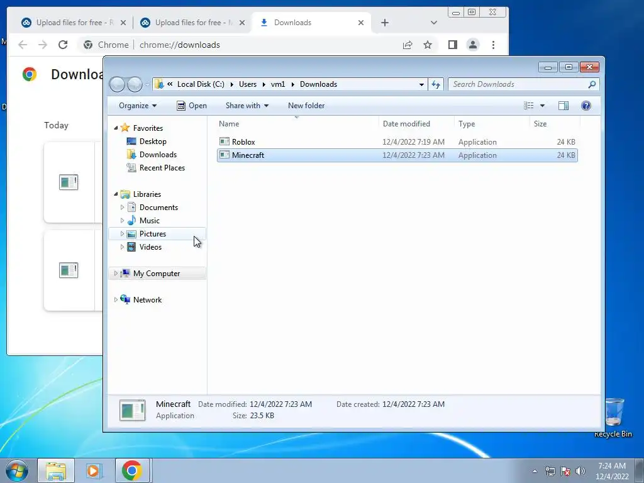This screenshot has width=644, height=483.
Task: Click File Explorer icon on the taskbar
Action: (x=56, y=470)
